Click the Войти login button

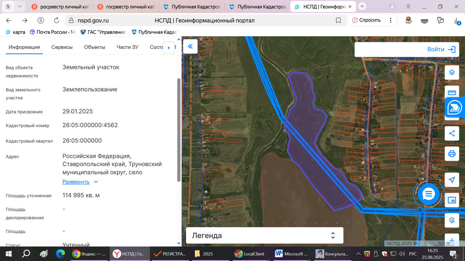[x=441, y=49]
